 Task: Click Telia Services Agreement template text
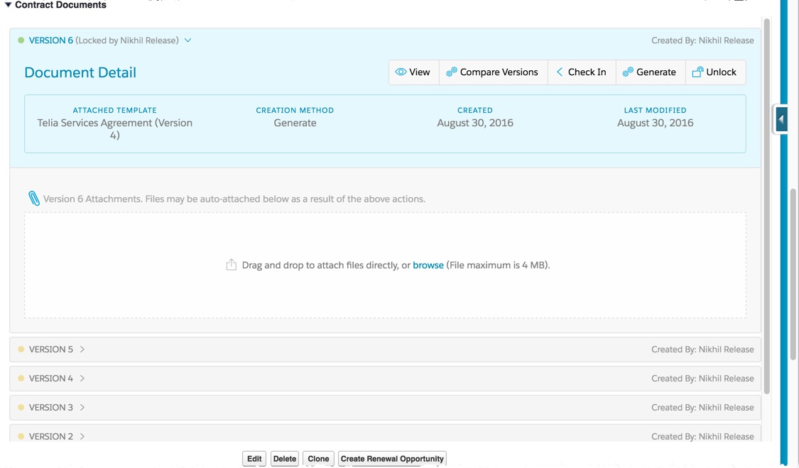114,129
